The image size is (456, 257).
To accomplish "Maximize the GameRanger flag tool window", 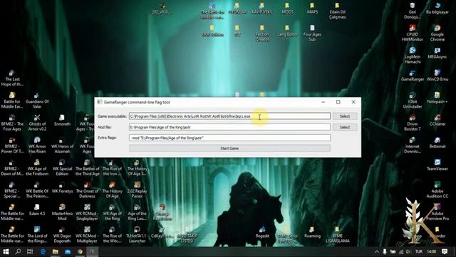I will 338,102.
